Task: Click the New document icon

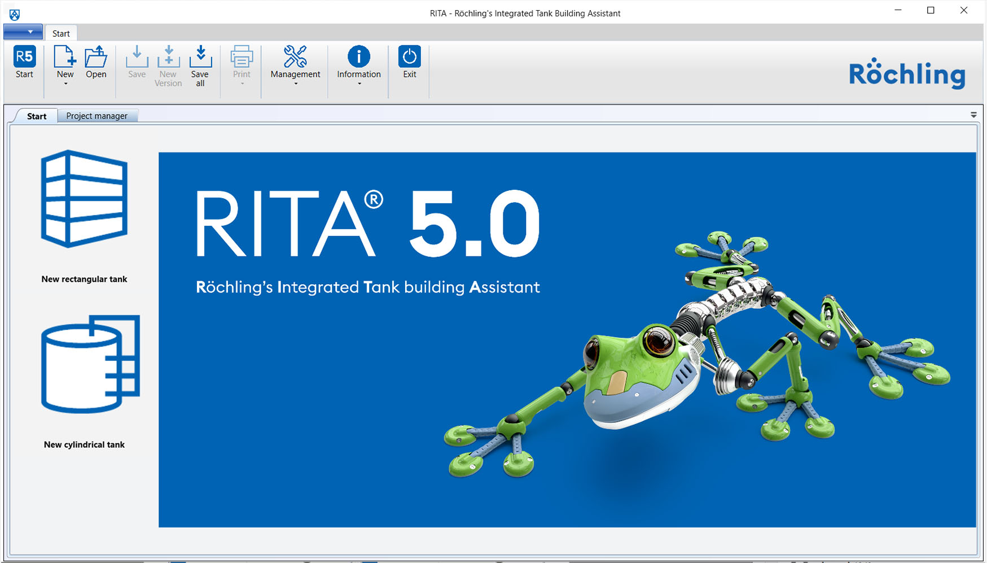Action: pos(65,56)
